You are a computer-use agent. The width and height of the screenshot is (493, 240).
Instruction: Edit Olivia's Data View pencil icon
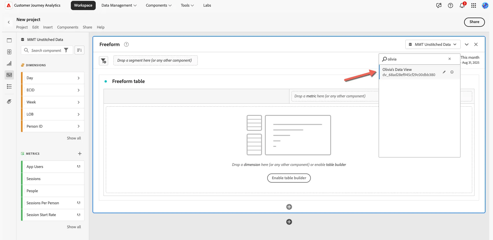click(x=444, y=72)
